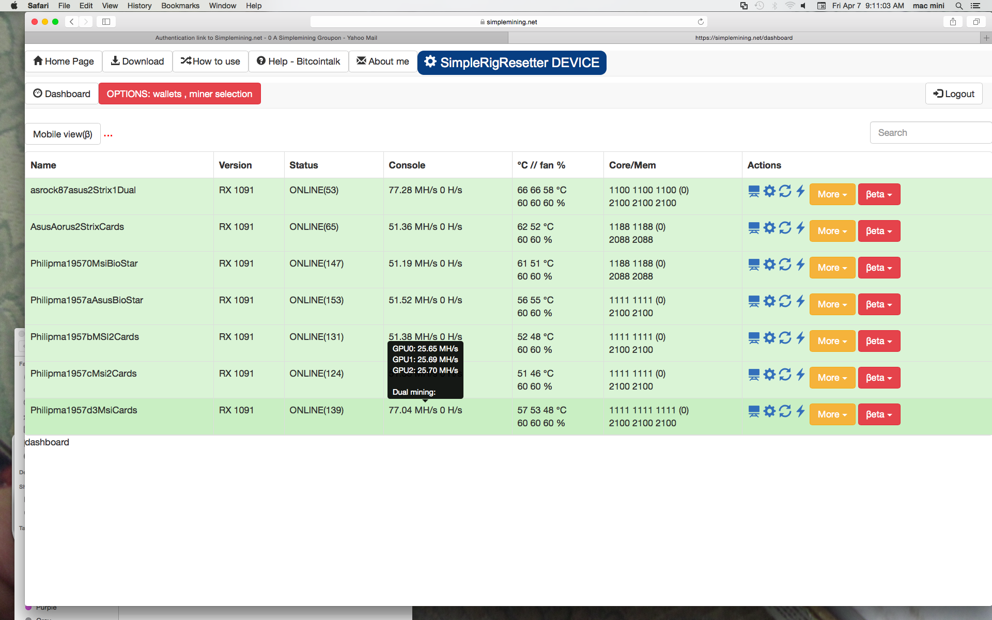992x620 pixels.
Task: Click lightning bolt for AsusAorus2StrixCards
Action: [800, 228]
